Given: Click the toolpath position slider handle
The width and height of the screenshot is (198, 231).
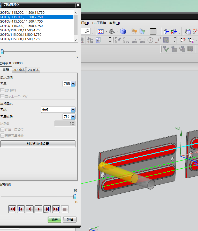Looking at the screenshot, I should coord(2,52).
